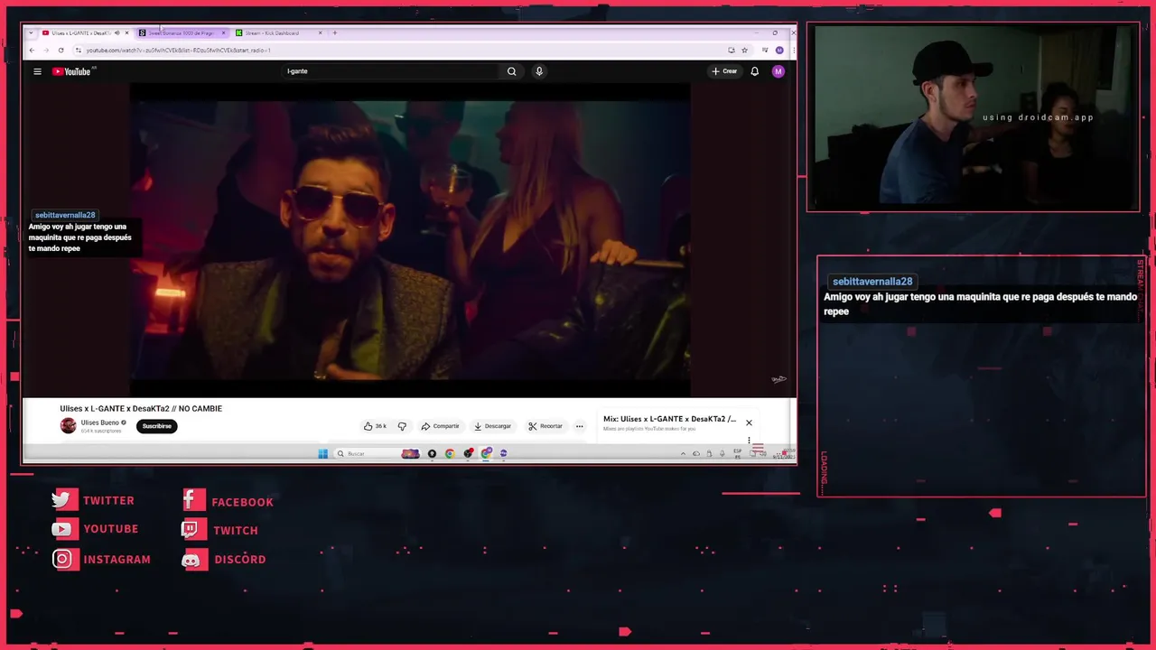Open more actions three-dots beside Recortar
The image size is (1156, 650).
579,426
